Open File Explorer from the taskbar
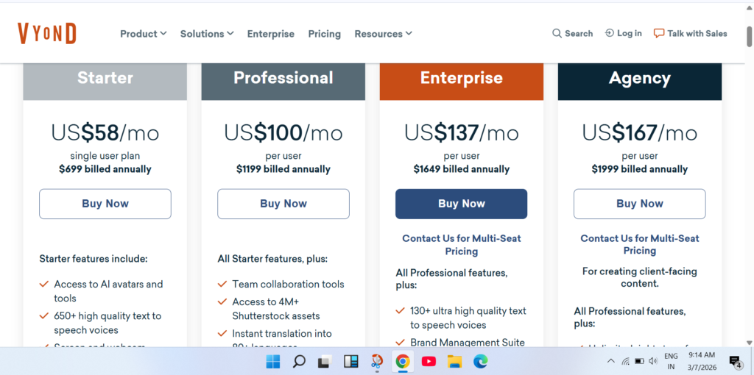This screenshot has width=754, height=375. click(454, 361)
